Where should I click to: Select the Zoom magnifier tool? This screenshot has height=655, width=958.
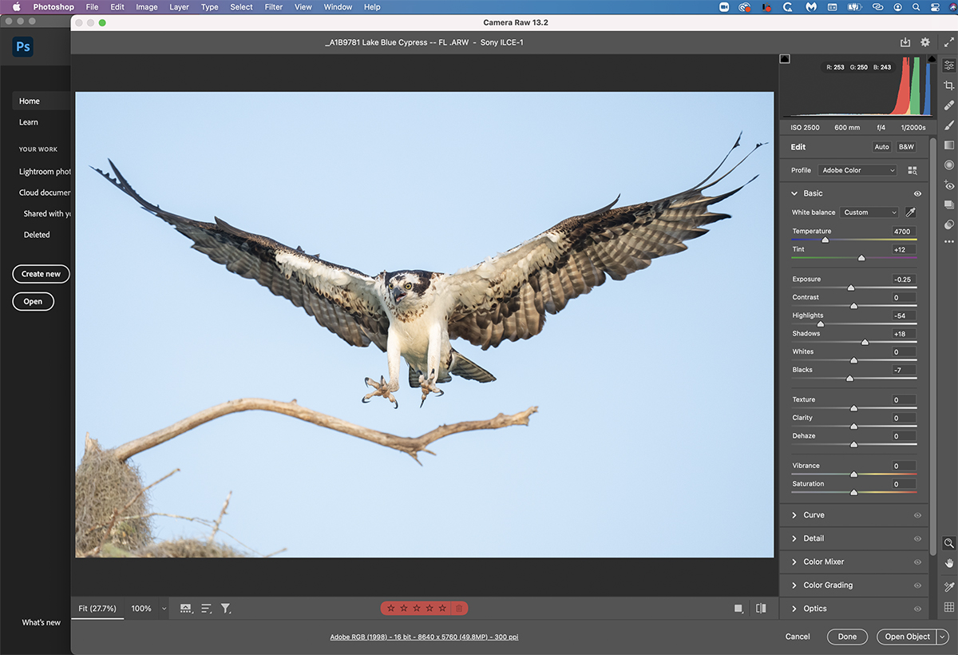[x=948, y=543]
